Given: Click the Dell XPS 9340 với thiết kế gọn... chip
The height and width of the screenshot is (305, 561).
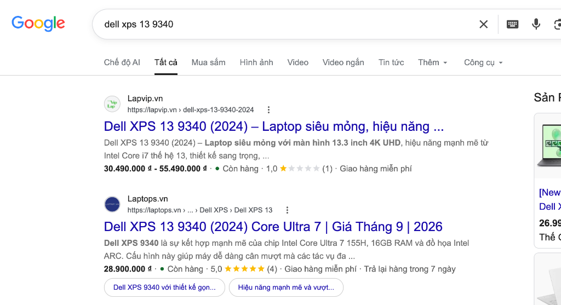Looking at the screenshot, I should pyautogui.click(x=164, y=287).
